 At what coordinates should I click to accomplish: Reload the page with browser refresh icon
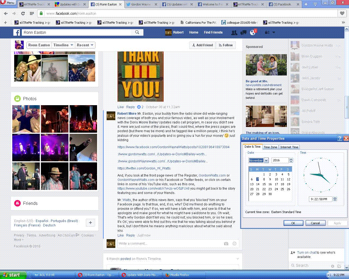click(23, 13)
